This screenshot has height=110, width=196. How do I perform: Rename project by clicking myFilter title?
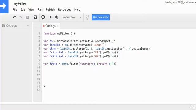click(20, 4)
